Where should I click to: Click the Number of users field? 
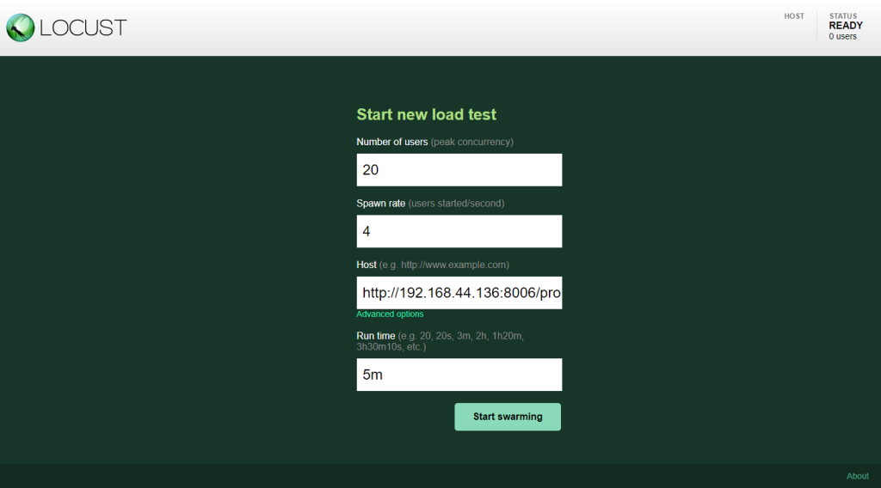click(x=459, y=170)
